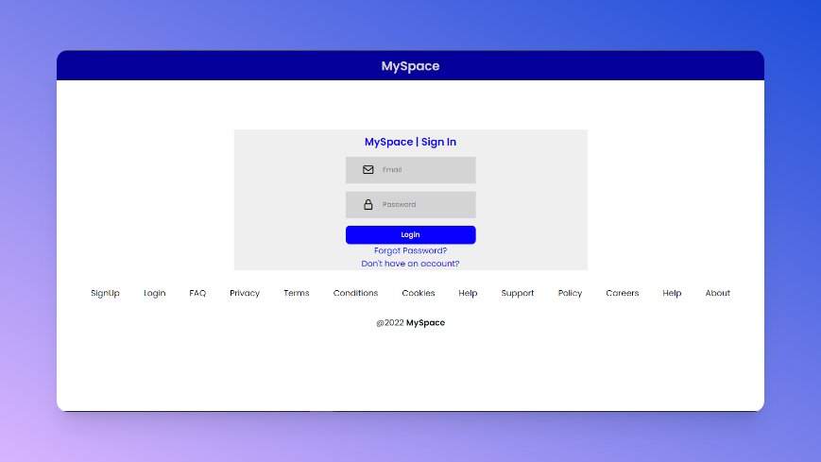Screen dimensions: 821x462
Task: Open the Policy footer link
Action: pos(571,293)
